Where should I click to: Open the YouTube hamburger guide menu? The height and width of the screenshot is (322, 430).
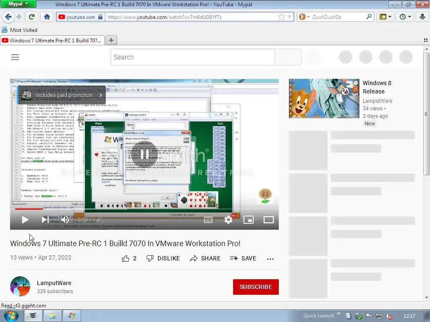15,57
